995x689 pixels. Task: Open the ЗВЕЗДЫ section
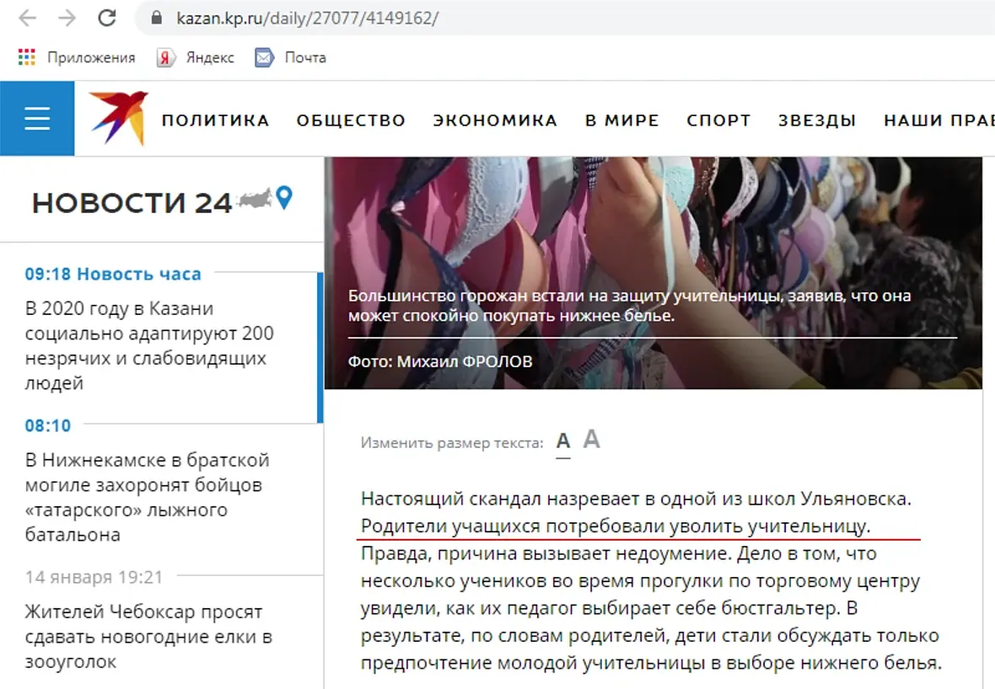click(x=817, y=120)
